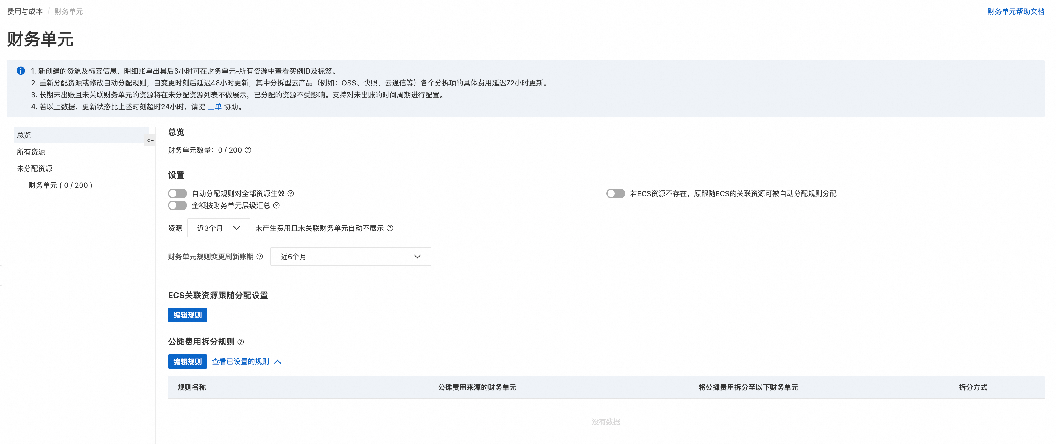Image resolution: width=1056 pixels, height=444 pixels.
Task: Click 编辑规则 under ECS关联资源跟随分配设置
Action: pos(187,315)
